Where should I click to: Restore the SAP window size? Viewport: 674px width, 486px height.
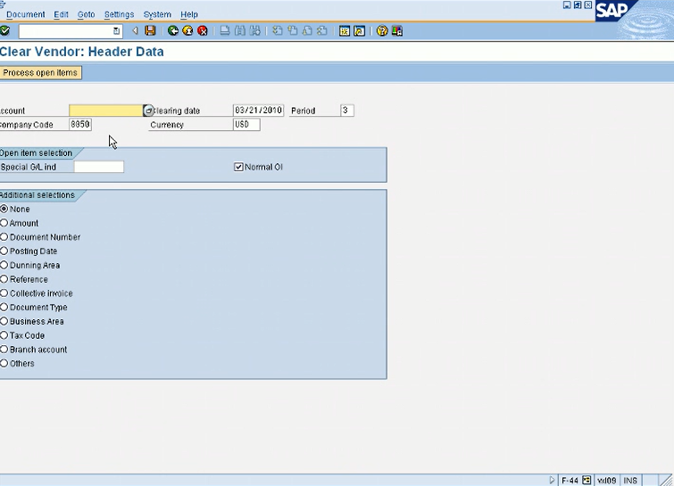[578, 4]
